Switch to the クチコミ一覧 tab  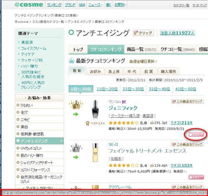coord(177,49)
